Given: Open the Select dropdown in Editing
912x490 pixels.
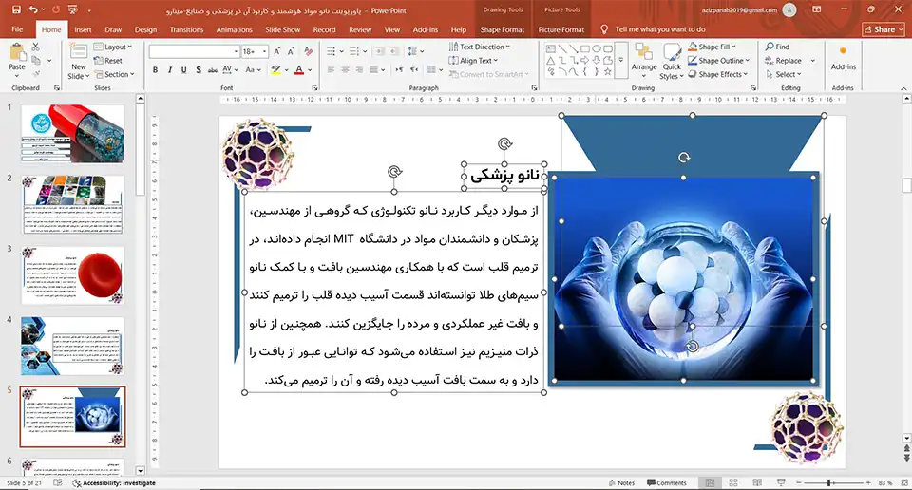Looking at the screenshot, I should (x=784, y=74).
